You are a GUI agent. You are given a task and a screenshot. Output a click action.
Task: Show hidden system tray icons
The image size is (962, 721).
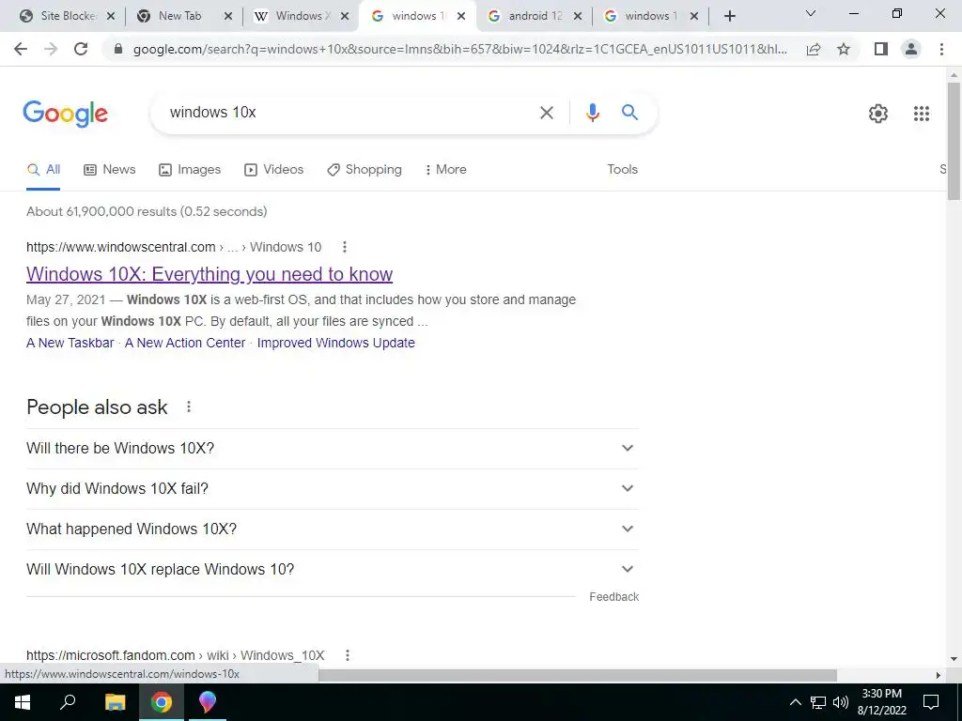point(795,702)
